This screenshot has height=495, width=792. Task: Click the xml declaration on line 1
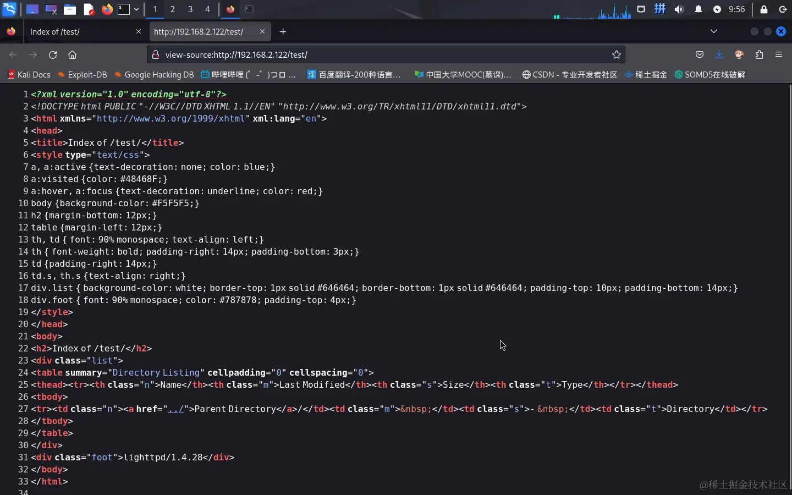pyautogui.click(x=129, y=95)
